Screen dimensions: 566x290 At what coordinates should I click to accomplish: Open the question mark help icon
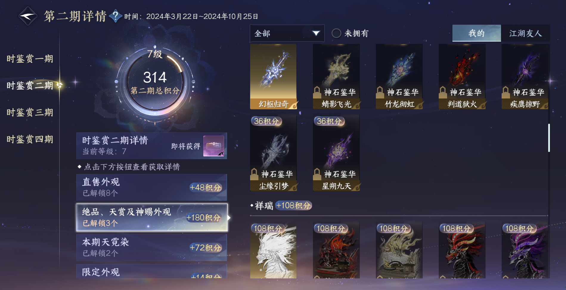tap(116, 16)
